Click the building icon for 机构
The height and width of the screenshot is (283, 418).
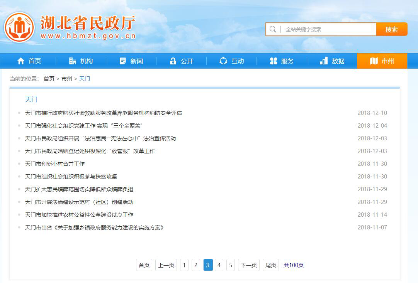click(x=72, y=61)
